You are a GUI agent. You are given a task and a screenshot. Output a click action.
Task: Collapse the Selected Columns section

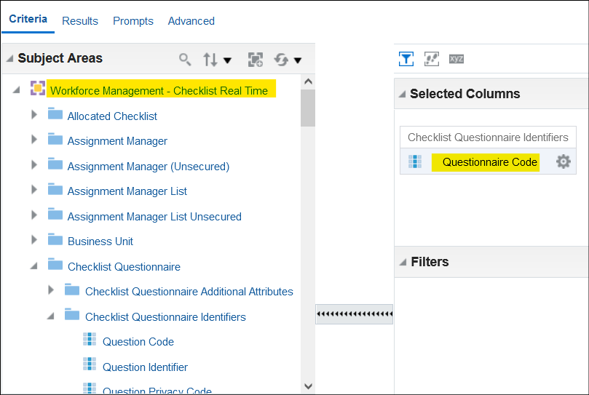coord(403,94)
